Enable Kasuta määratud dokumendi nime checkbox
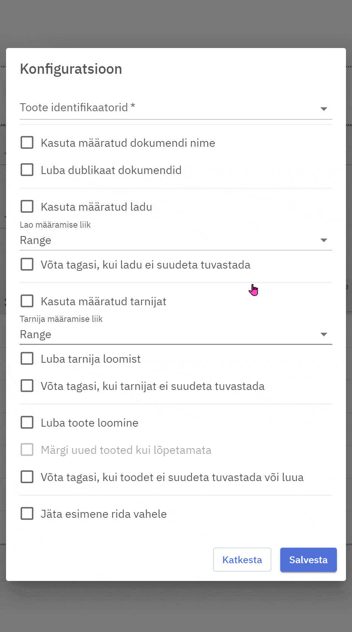This screenshot has height=632, width=352. tap(27, 143)
